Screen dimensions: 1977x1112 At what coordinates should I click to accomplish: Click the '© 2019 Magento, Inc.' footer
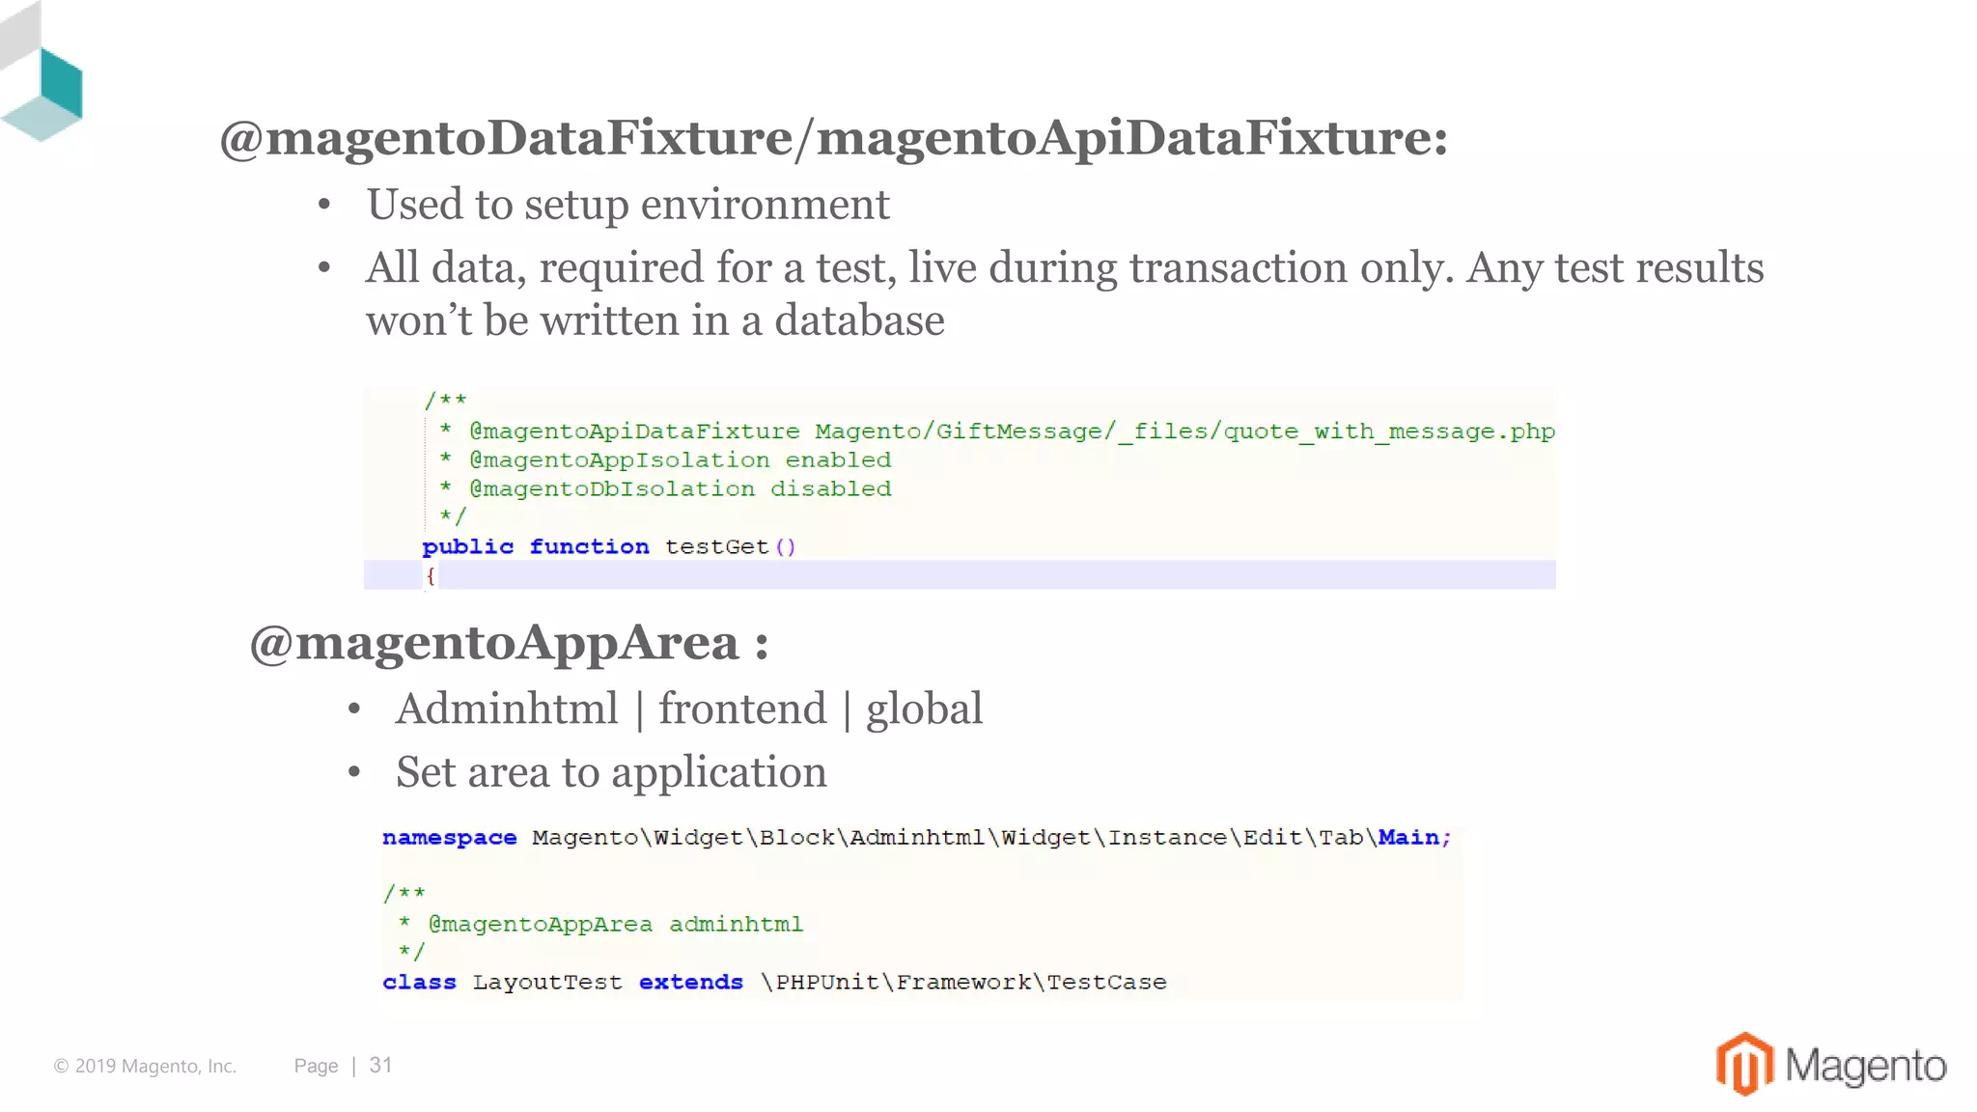145,1066
